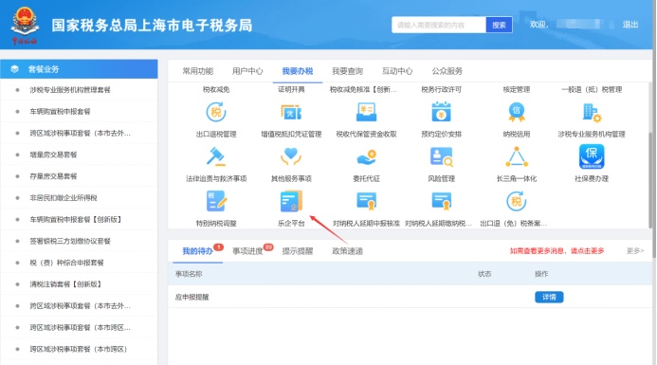Open the 出口退(免)税备案 icon
This screenshot has height=365, width=657.
click(x=516, y=201)
